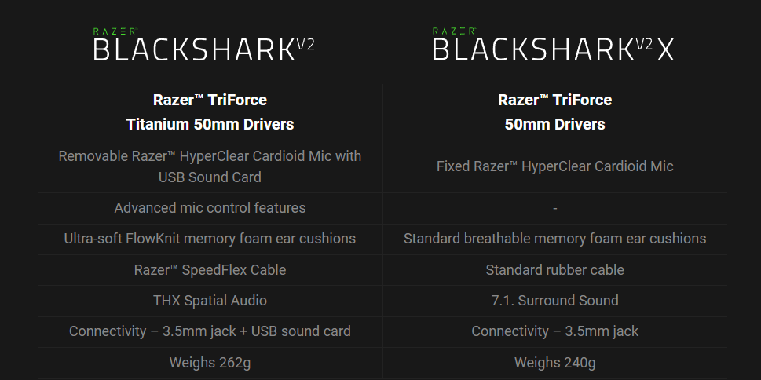Click the Razer BlackShark V2 logo
Screen dimensions: 761x380
204,45
